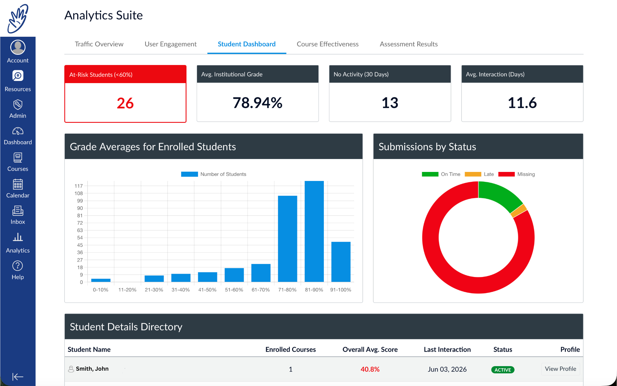
Task: Click the 0-10% bar in chart
Action: tap(101, 280)
